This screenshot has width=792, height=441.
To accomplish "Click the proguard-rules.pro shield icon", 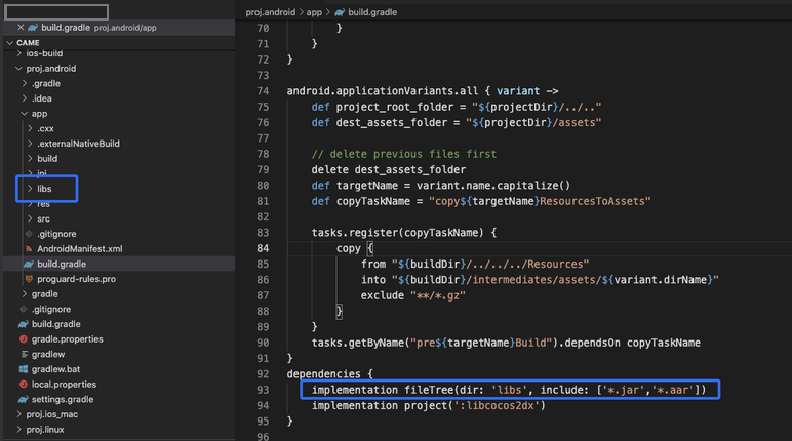I will point(29,279).
